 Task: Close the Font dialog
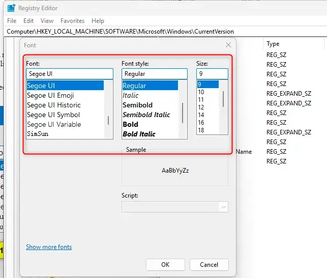coord(228,45)
